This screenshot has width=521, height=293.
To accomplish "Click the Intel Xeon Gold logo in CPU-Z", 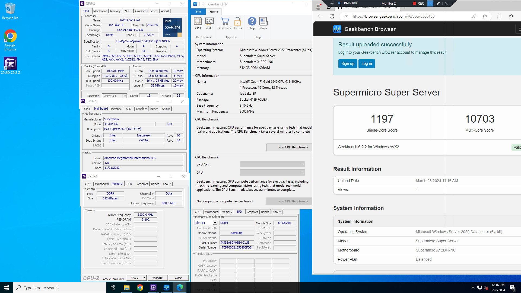I will coord(172,27).
